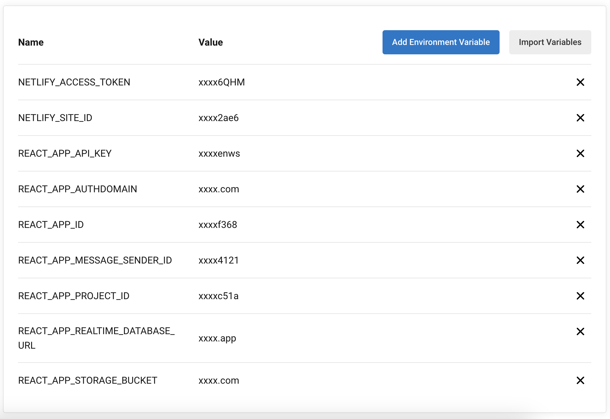Remove the REACT_APP_STORAGE_BUCKET variable
610x419 pixels.
(x=580, y=380)
